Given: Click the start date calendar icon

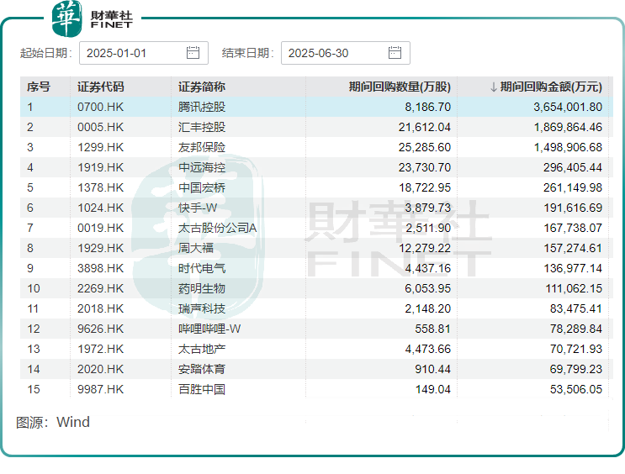Looking at the screenshot, I should [x=193, y=53].
